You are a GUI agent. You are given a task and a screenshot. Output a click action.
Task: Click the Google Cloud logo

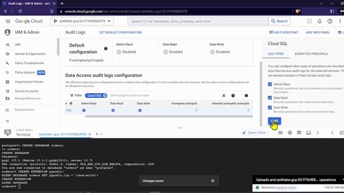[x=28, y=21]
